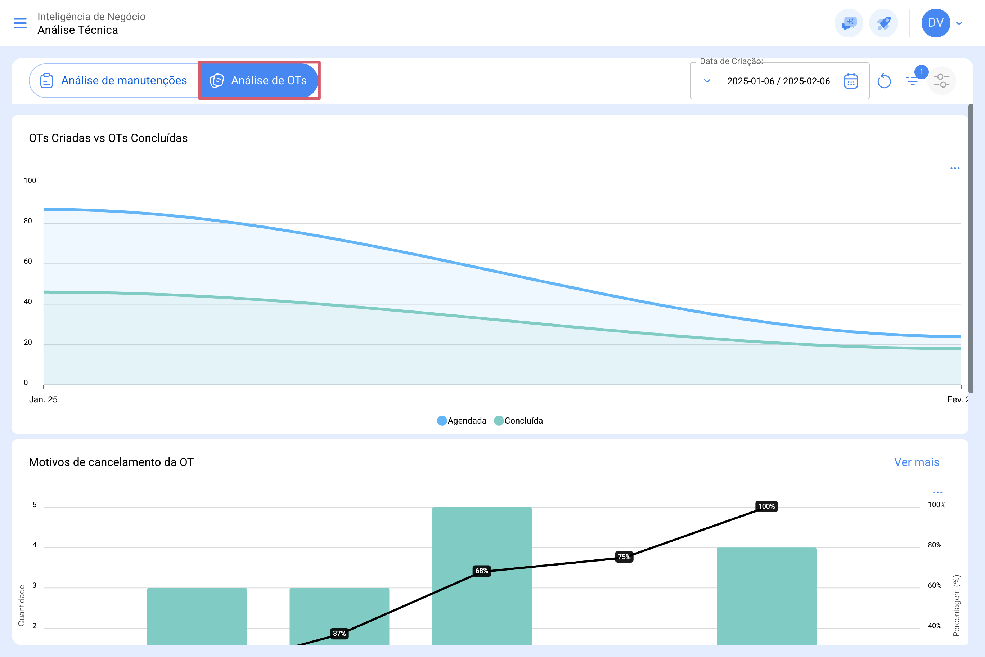
Task: Open the filters icon with badge
Action: [912, 80]
